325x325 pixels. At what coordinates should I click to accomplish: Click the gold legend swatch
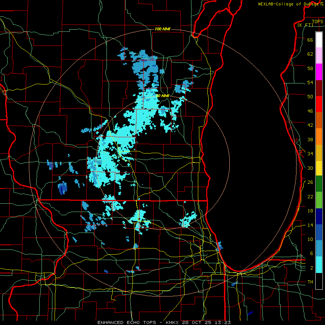click(x=319, y=153)
